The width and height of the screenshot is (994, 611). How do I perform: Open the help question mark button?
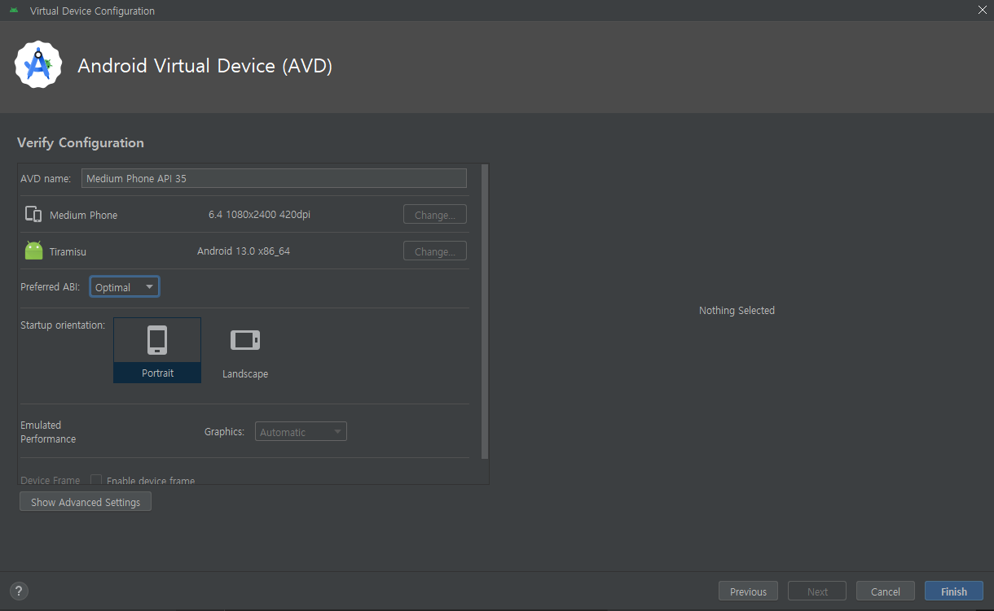[20, 591]
